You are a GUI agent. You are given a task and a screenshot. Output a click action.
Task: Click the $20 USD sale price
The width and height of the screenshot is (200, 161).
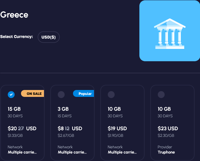click(22, 129)
